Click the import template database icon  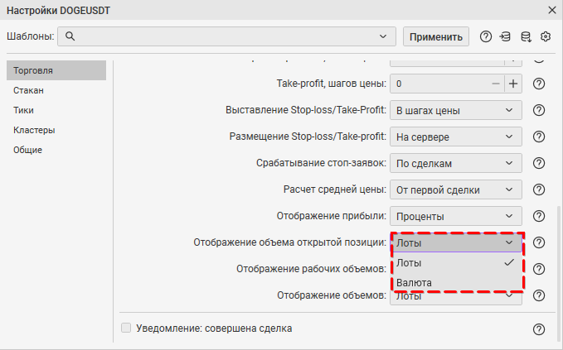tap(505, 36)
